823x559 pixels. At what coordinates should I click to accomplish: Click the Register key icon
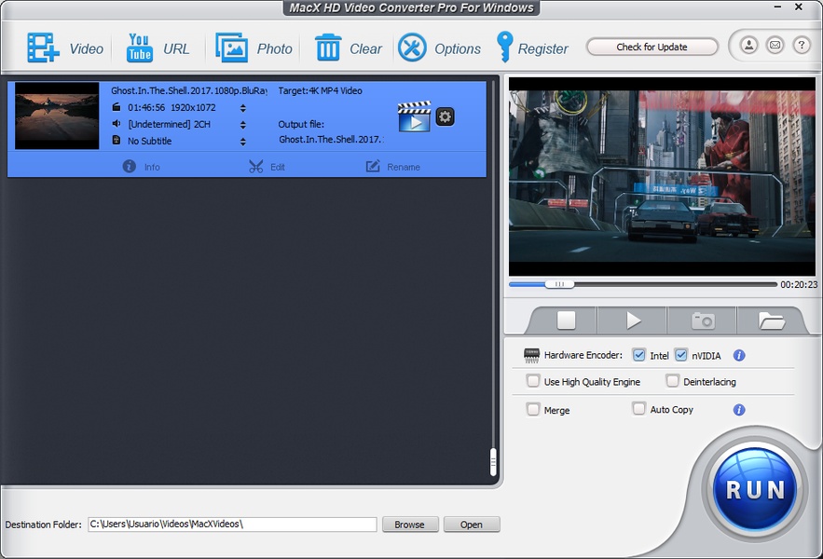coord(504,48)
